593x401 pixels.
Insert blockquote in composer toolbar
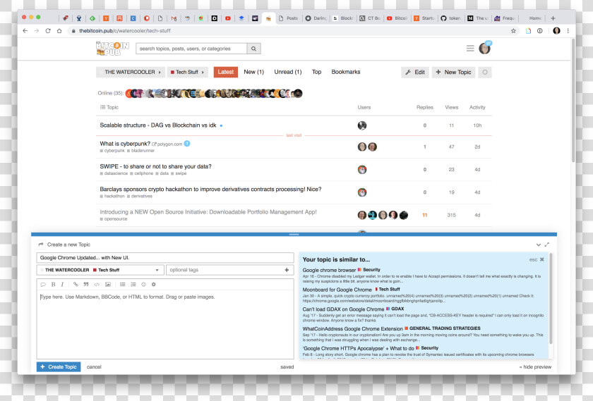click(86, 284)
